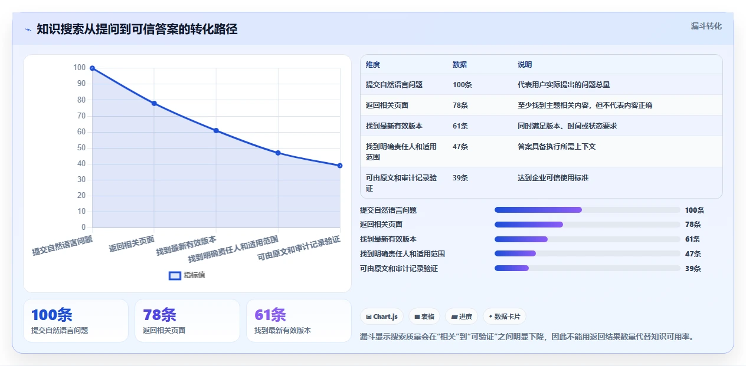Click the 39条 progress bar
This screenshot has height=366, width=746.
pyautogui.click(x=587, y=268)
